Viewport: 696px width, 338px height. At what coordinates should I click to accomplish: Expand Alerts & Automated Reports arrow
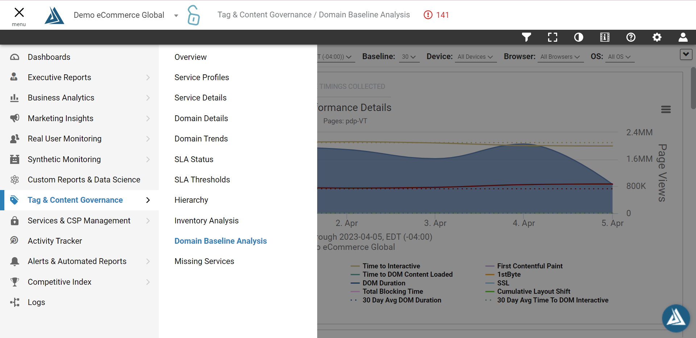click(148, 261)
